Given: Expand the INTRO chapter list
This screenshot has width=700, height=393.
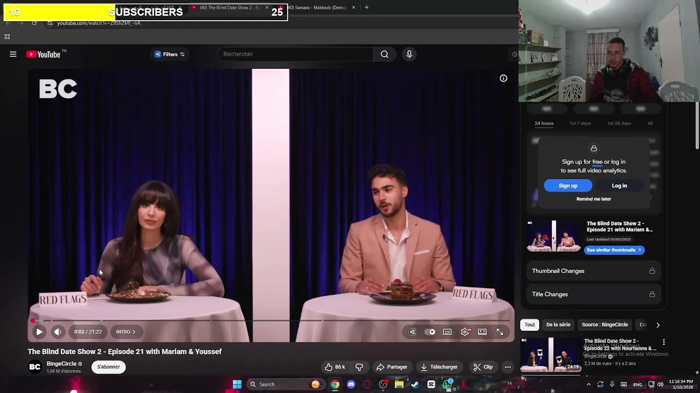Looking at the screenshot, I should pyautogui.click(x=125, y=331).
